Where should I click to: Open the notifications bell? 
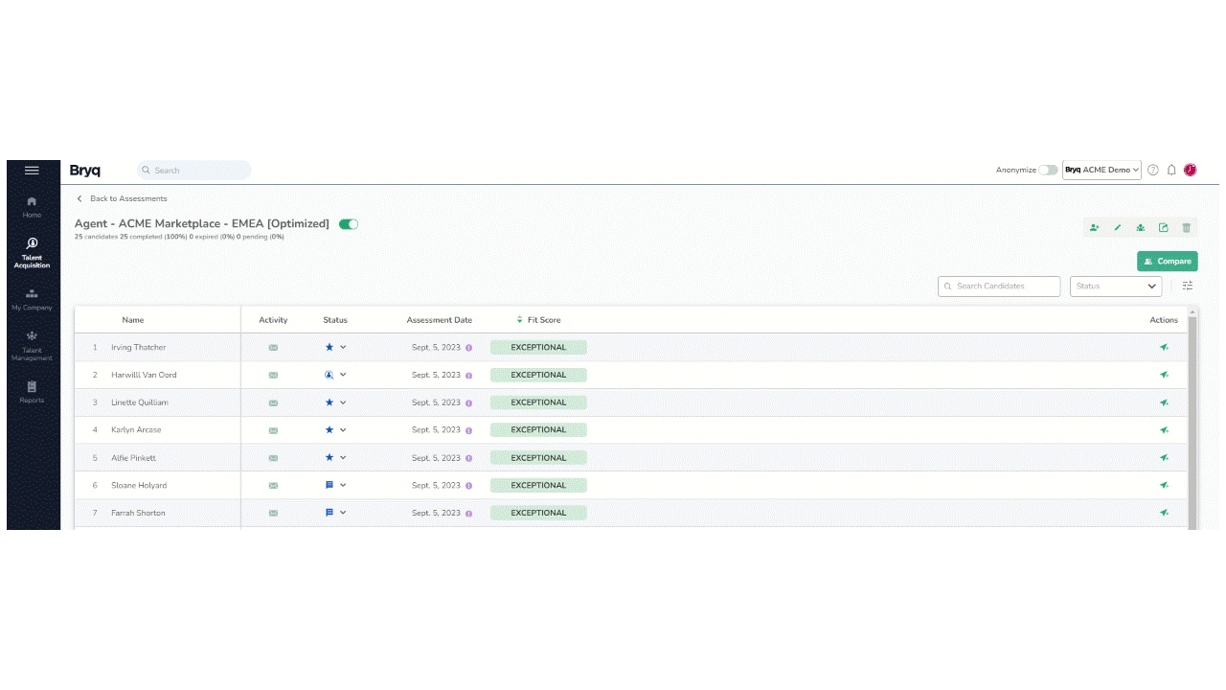(x=1171, y=170)
